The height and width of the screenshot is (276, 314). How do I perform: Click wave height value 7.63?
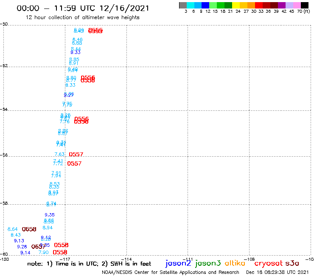tap(59, 154)
